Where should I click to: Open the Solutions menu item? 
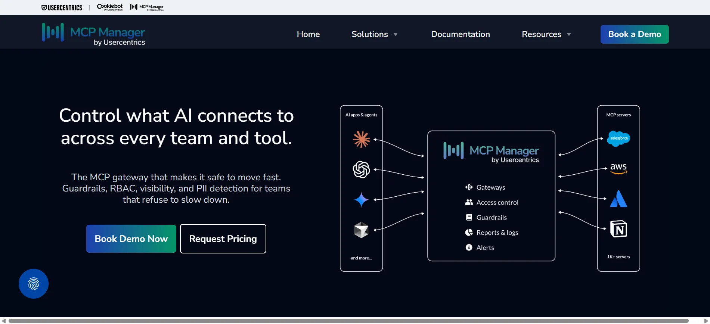[370, 34]
